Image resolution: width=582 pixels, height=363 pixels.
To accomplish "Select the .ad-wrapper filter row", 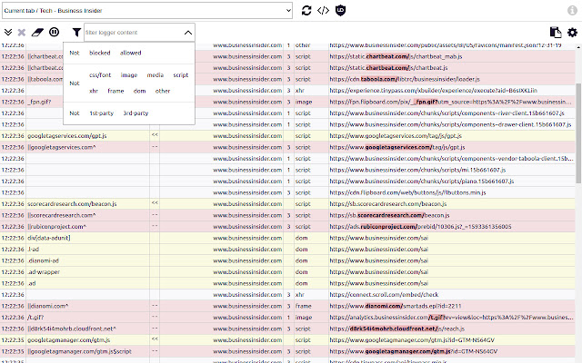I will [87, 272].
